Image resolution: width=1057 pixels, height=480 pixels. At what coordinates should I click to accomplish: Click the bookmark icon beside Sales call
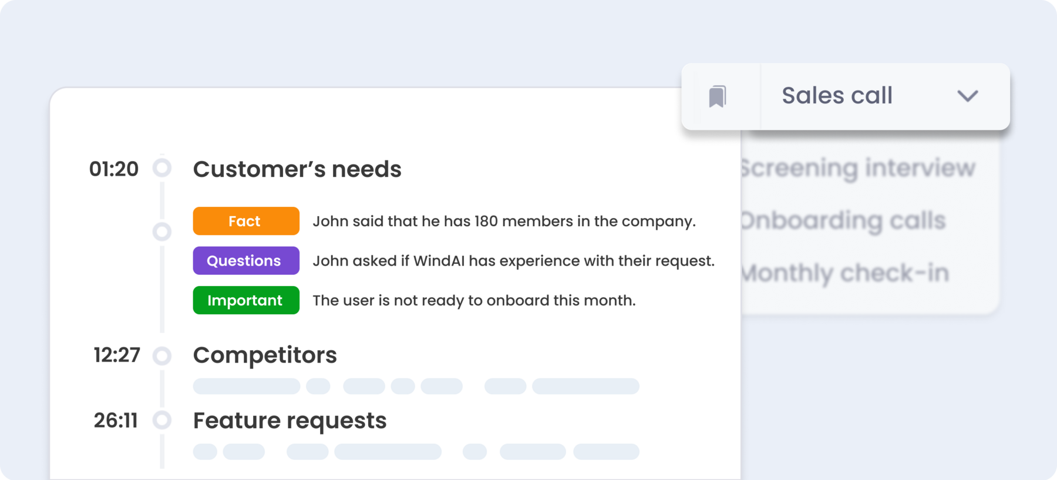coord(718,96)
